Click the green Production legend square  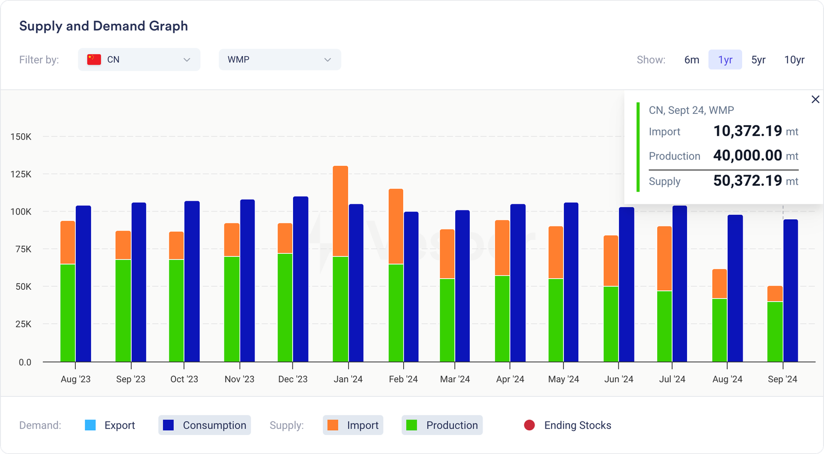411,425
